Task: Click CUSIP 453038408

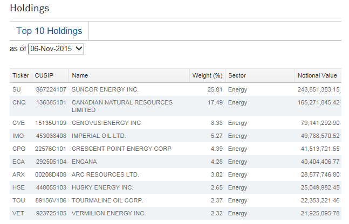Action: click(51, 136)
